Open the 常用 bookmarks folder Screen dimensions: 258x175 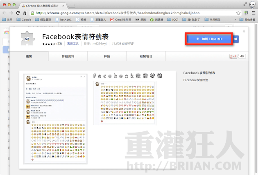[x=7, y=20]
